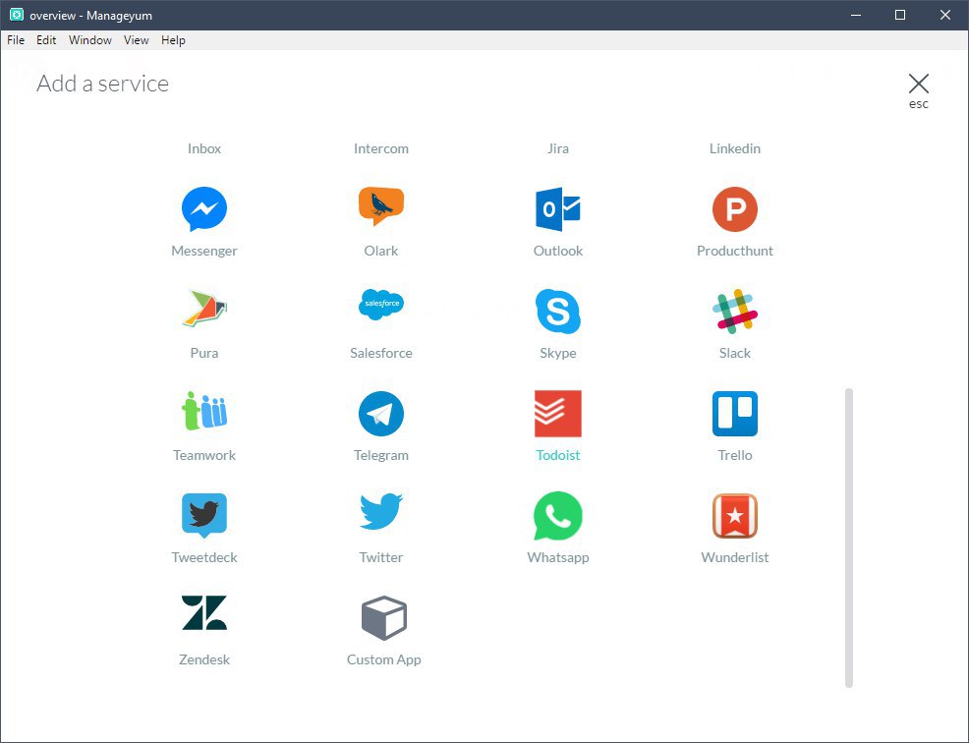Screen dimensions: 969x743
Task: Choose the Outlook mail icon
Action: point(558,209)
